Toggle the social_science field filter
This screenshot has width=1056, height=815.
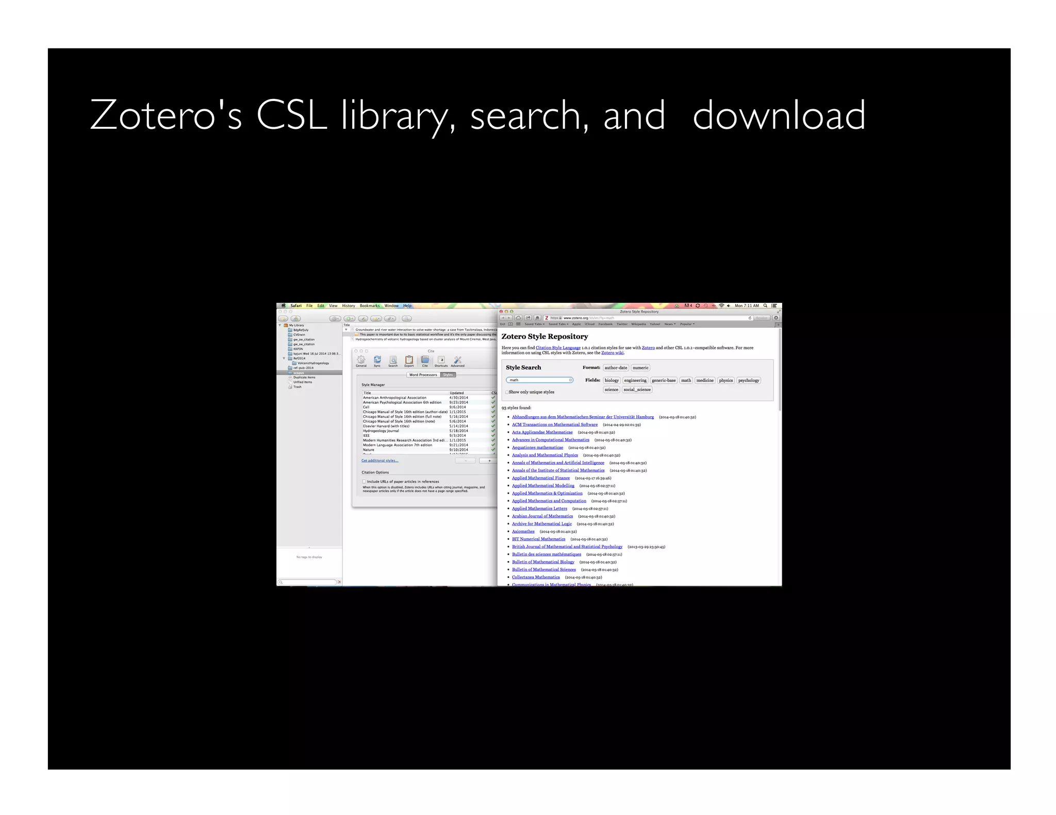[637, 389]
